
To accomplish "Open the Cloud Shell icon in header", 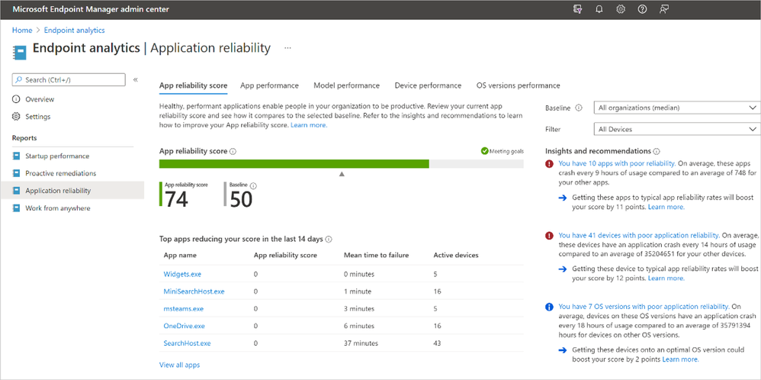I will coord(577,9).
